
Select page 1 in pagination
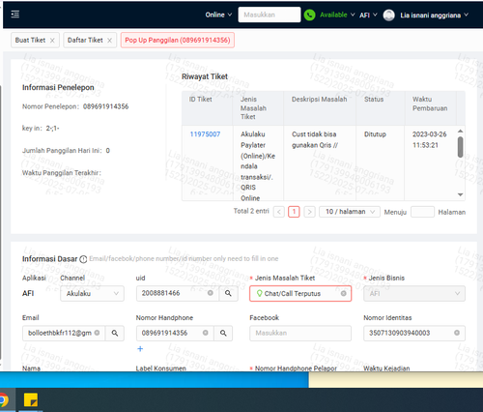pyautogui.click(x=294, y=212)
